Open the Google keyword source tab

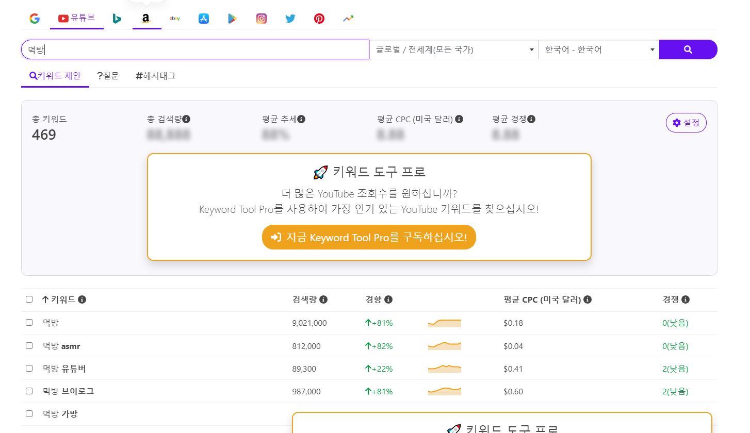(x=35, y=19)
